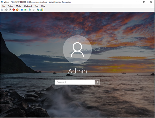The width and height of the screenshot is (155, 118).
Task: Open the Help menu
Action: [x=43, y=6]
